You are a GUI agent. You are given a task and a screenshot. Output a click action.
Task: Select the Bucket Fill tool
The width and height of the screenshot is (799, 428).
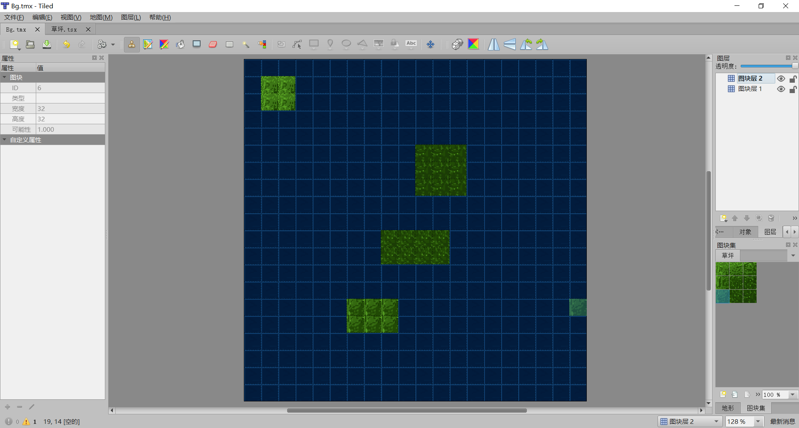pos(180,44)
